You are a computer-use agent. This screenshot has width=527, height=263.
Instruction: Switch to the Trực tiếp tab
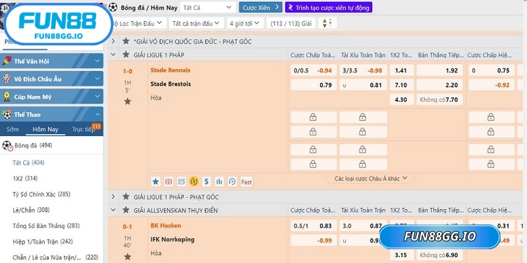coord(84,130)
